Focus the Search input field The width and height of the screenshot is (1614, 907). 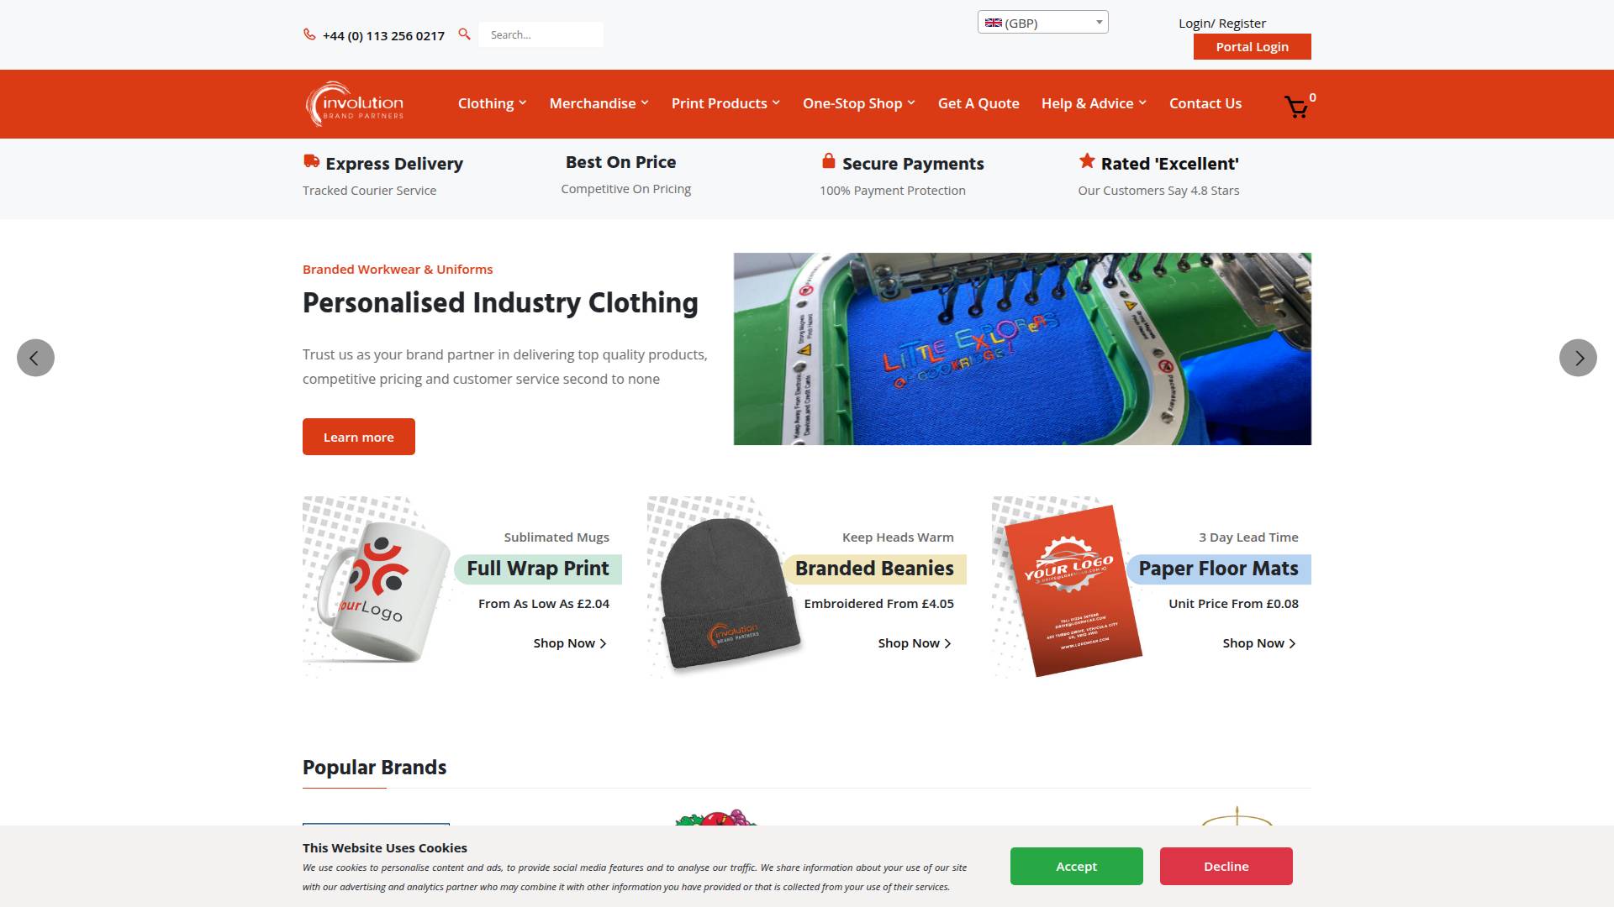pos(541,34)
